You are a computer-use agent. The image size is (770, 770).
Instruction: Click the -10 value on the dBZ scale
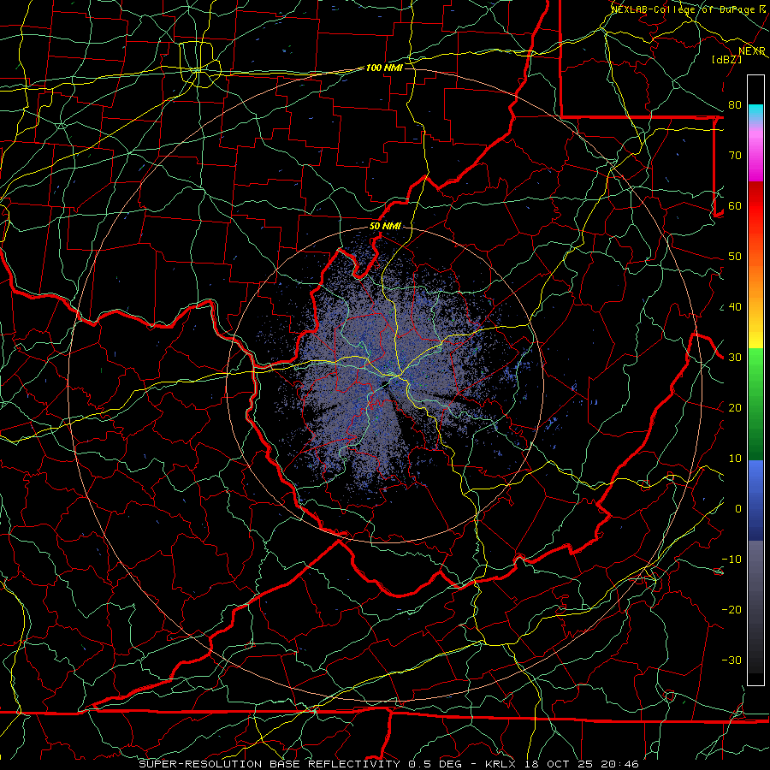click(x=731, y=560)
